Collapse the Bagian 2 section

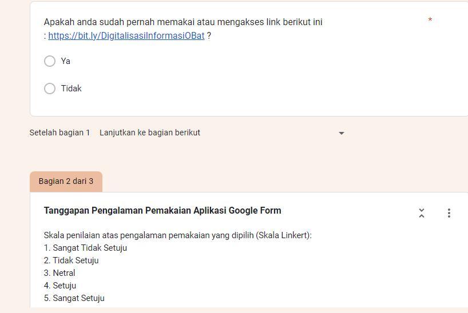point(422,213)
